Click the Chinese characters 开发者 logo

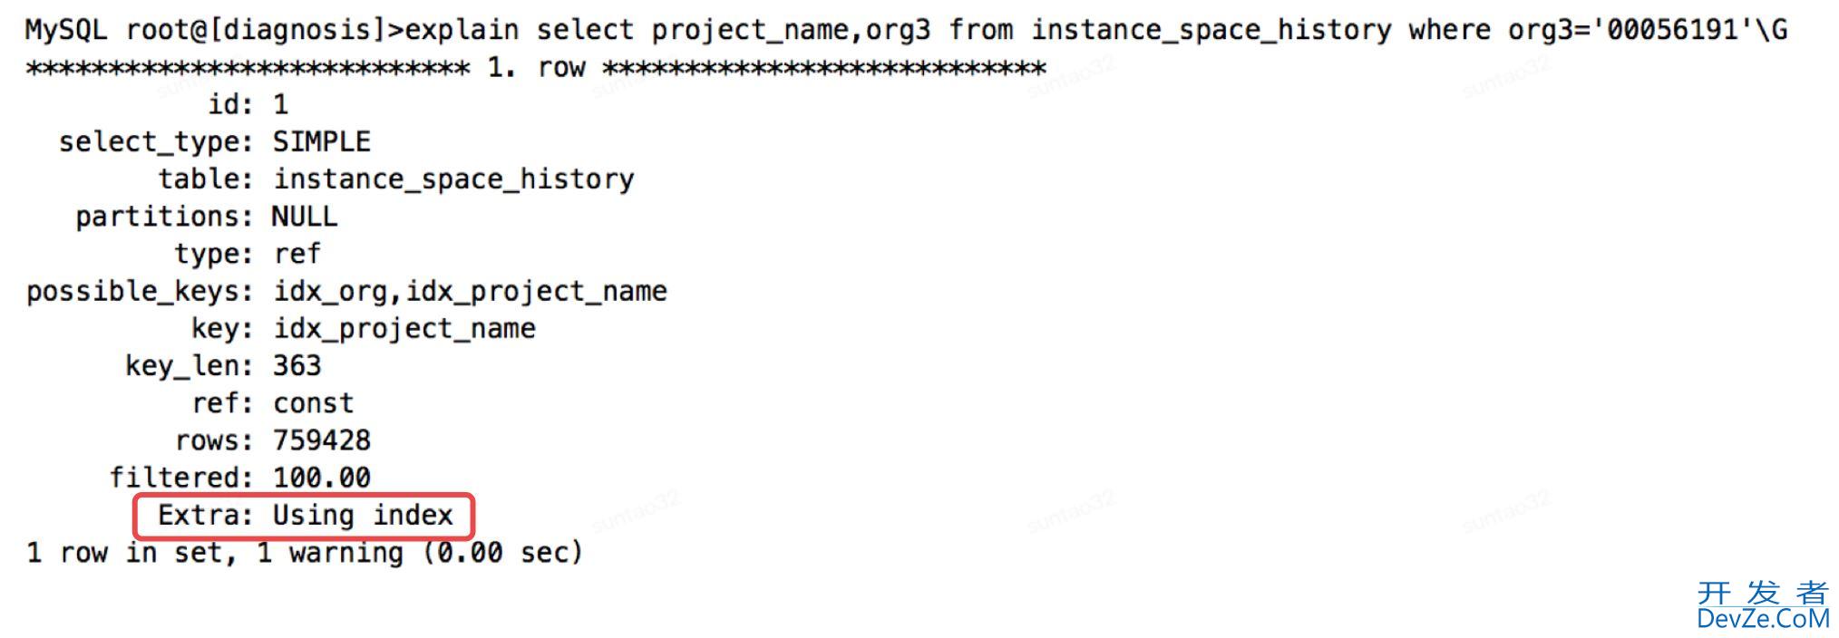coord(1763,593)
